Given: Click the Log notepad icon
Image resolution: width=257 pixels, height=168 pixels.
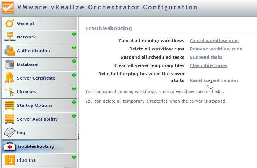Looking at the screenshot, I should [10, 133].
